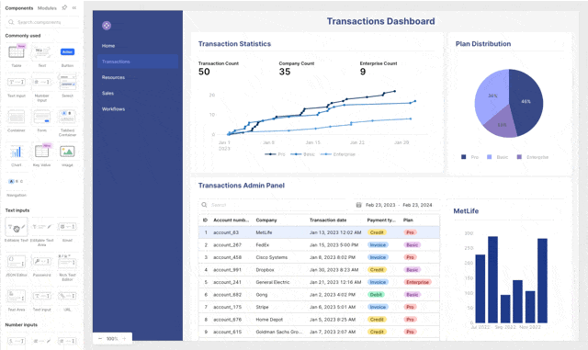The image size is (588, 350).
Task: Sort by the Plan column header
Action: [408, 220]
